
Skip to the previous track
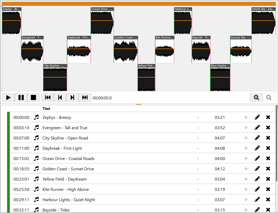(x=60, y=98)
